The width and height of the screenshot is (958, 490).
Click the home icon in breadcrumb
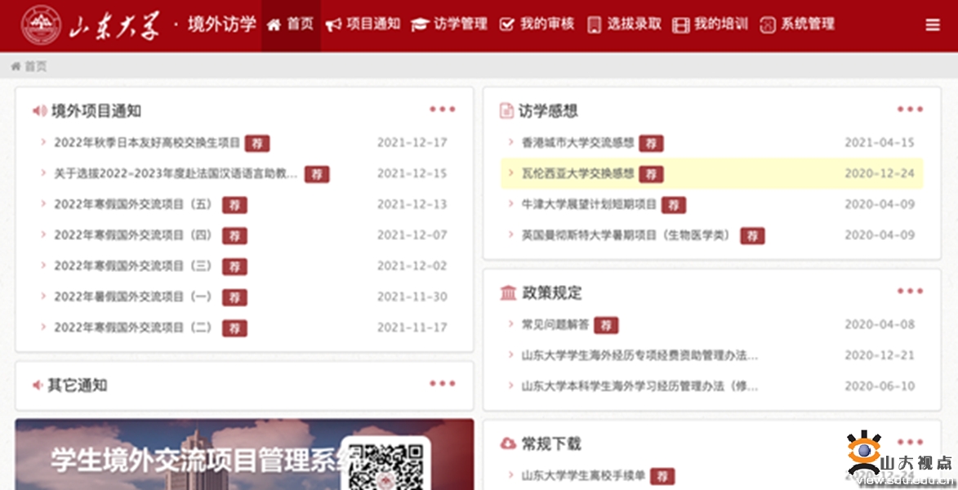click(x=16, y=66)
